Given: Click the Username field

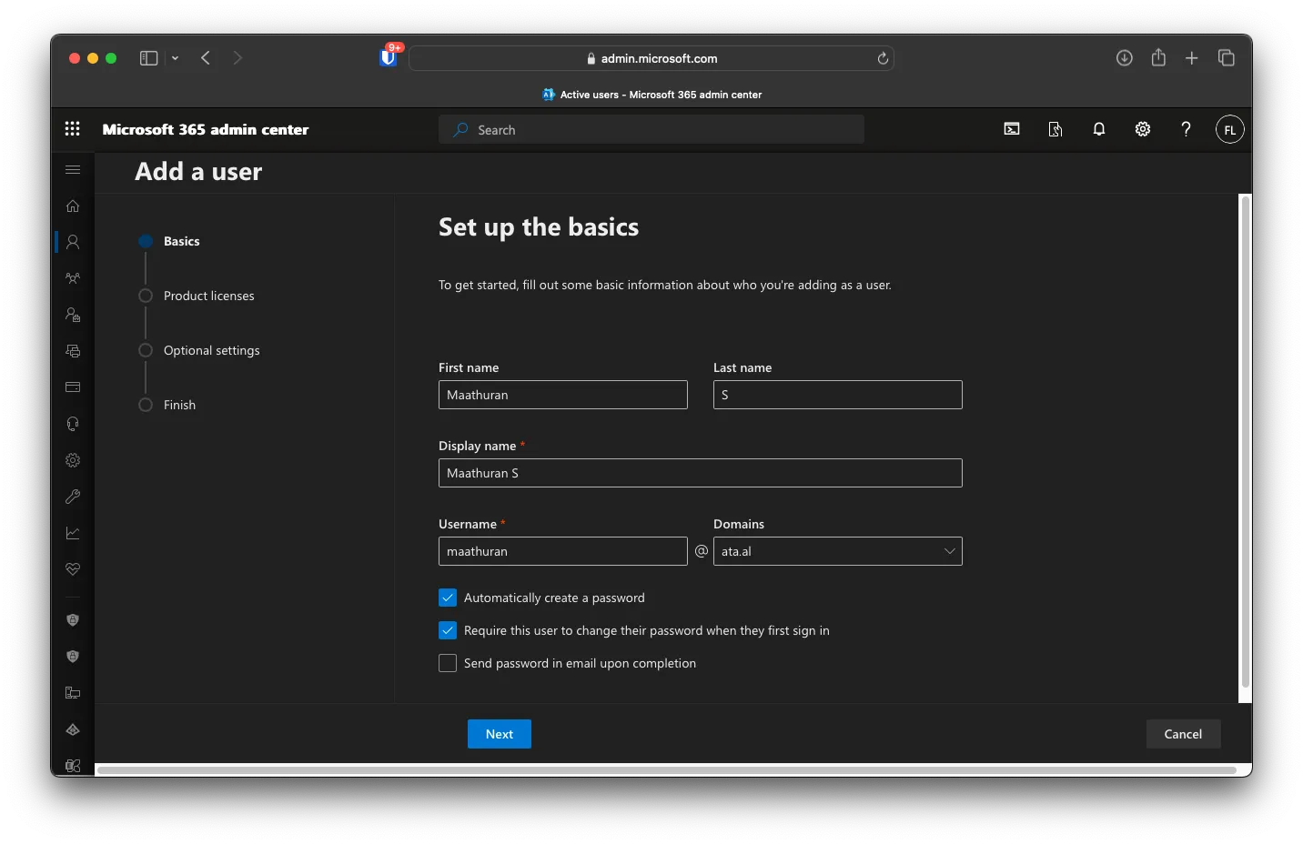Looking at the screenshot, I should pyautogui.click(x=563, y=551).
